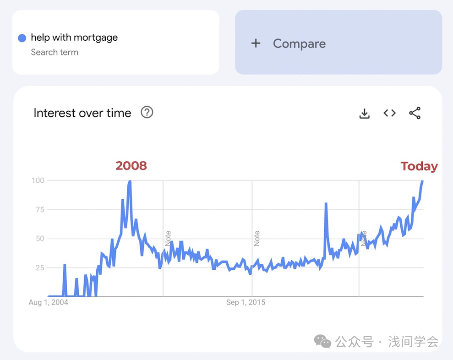Share the interest over time chart
This screenshot has width=453, height=360.
415,113
